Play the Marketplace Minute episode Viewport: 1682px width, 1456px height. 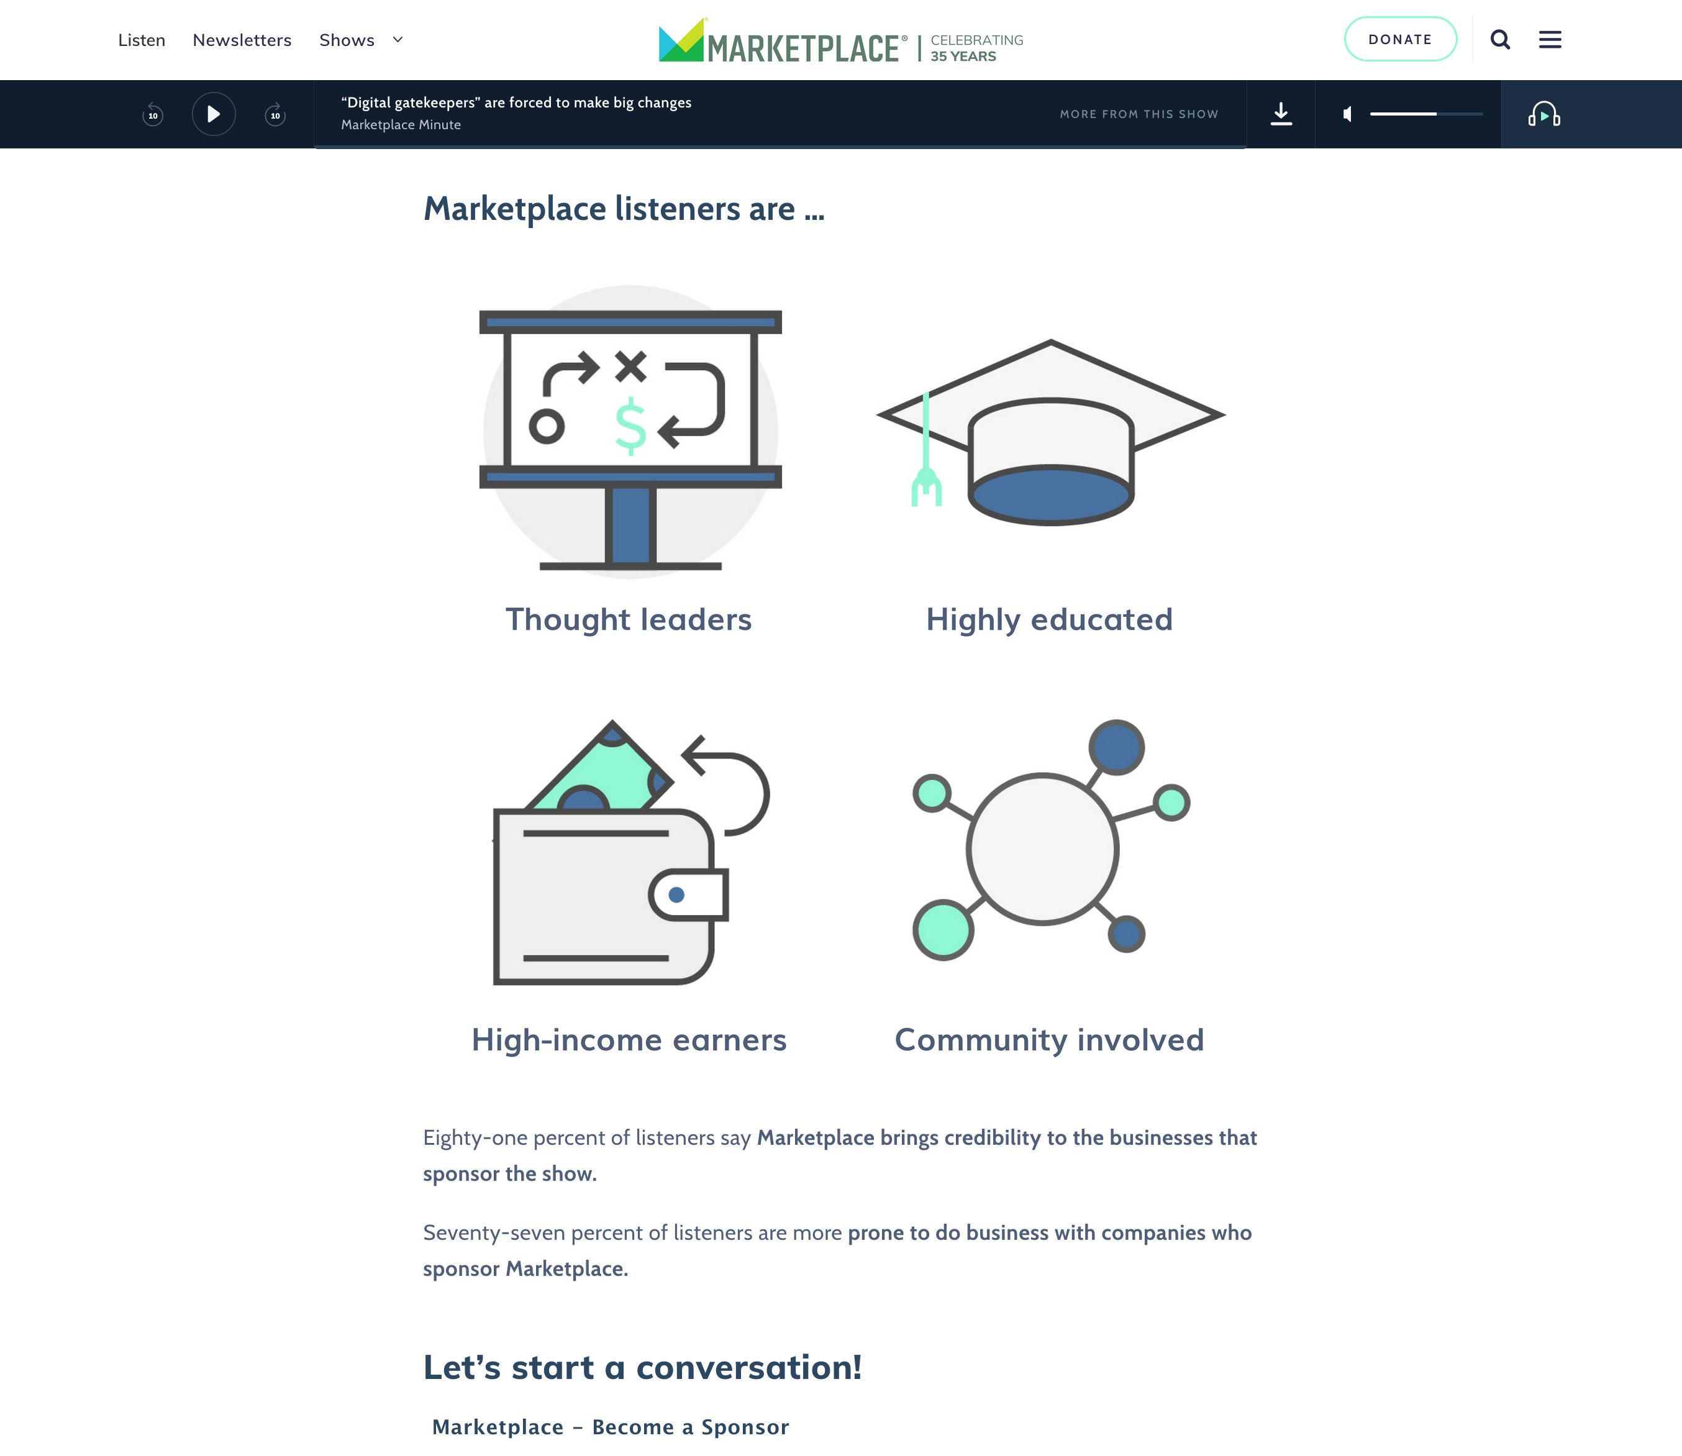tap(214, 114)
